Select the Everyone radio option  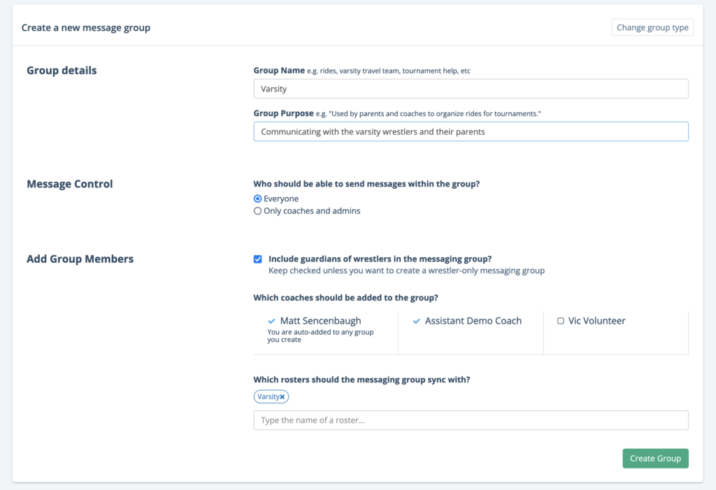[257, 199]
